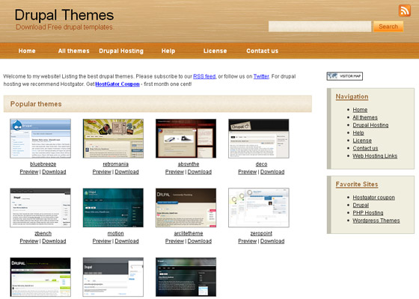Open Wordpress Themes in Favorite Sites
419x299 pixels.
coord(376,221)
